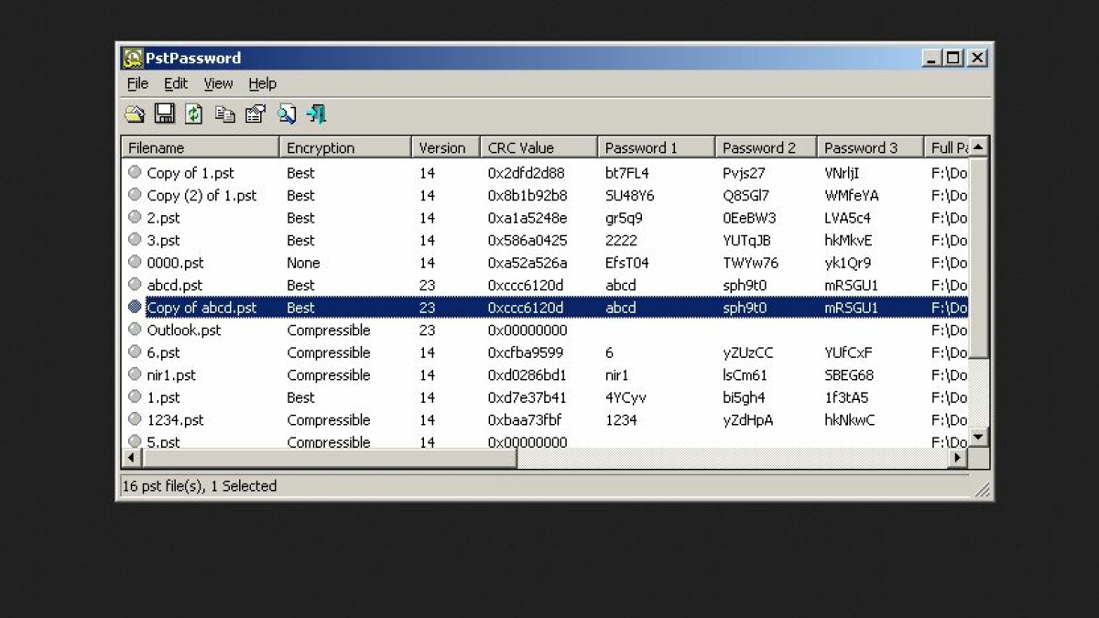Click the vertical scrollbar down arrow
The image size is (1099, 618).
[978, 438]
